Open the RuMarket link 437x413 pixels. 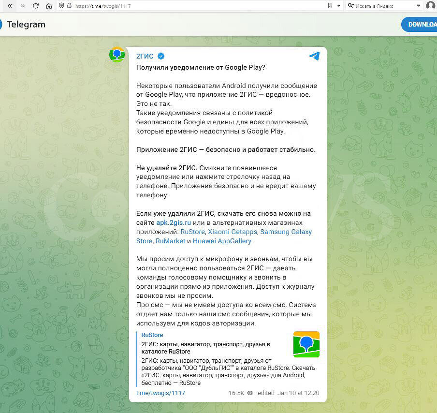point(170,241)
